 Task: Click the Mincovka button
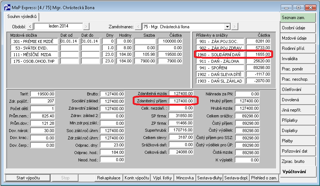point(185,178)
